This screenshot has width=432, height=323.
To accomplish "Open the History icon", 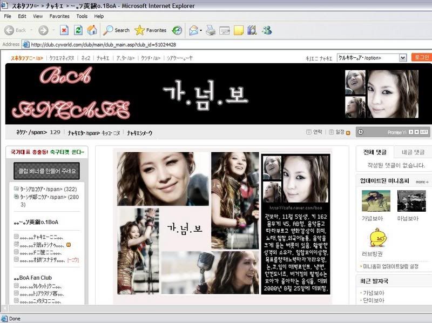I will (177, 30).
